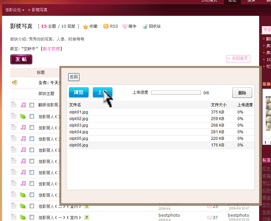Tick the checkbox beside 翻版佳影丽人 thread
The image size is (271, 221).
click(x=32, y=105)
